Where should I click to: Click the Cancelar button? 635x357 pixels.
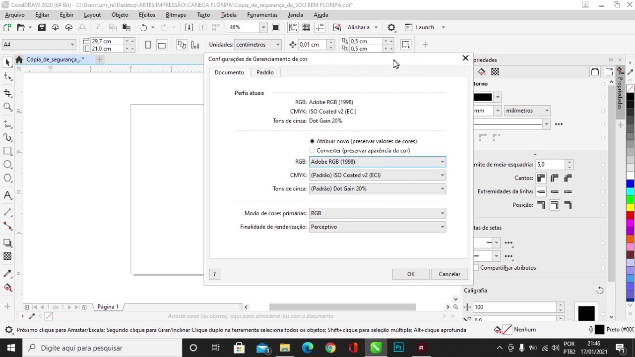449,274
